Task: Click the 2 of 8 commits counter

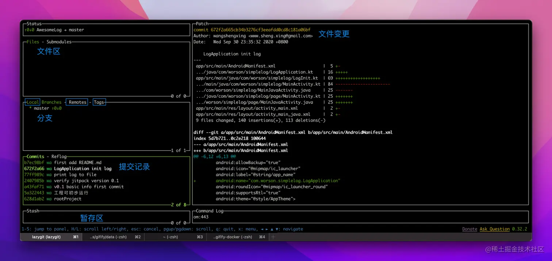Action: click(x=179, y=205)
